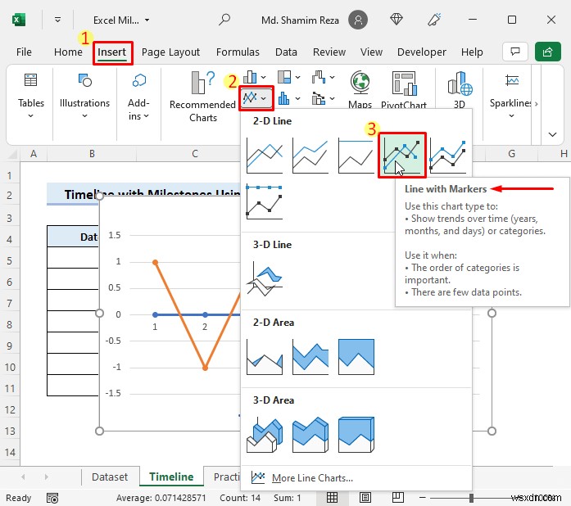Select the plain Line chart thumbnail
Screen dimensions: 571x506
[x=265, y=156]
